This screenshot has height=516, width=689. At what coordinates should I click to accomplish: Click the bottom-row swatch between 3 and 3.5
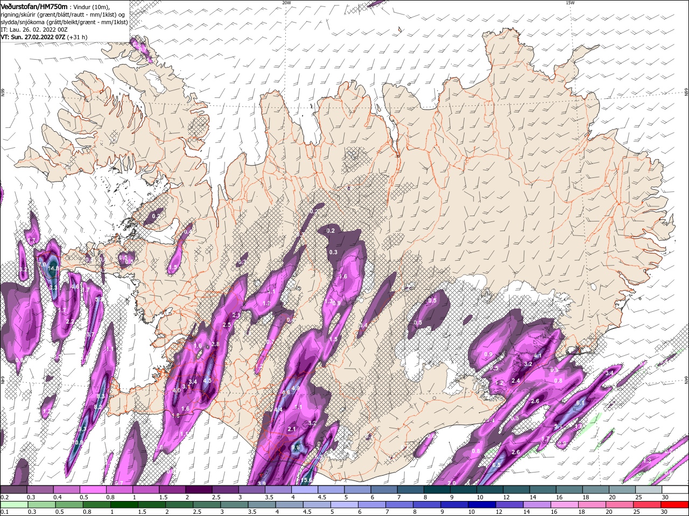234,505
